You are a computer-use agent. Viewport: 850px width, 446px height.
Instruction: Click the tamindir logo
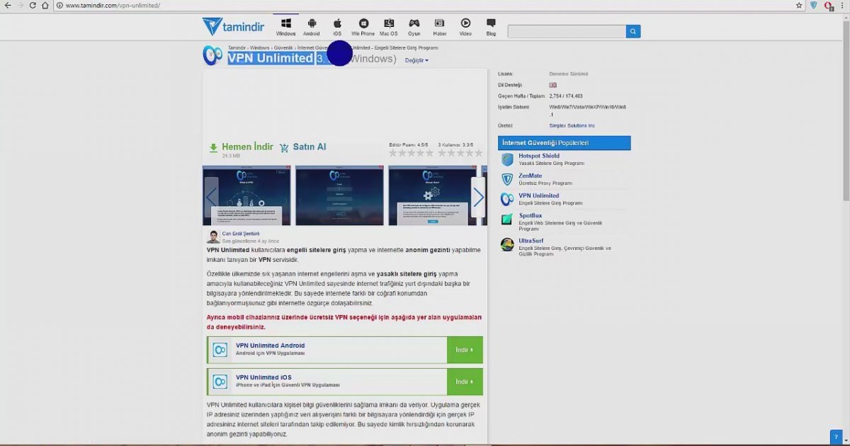[x=233, y=27]
